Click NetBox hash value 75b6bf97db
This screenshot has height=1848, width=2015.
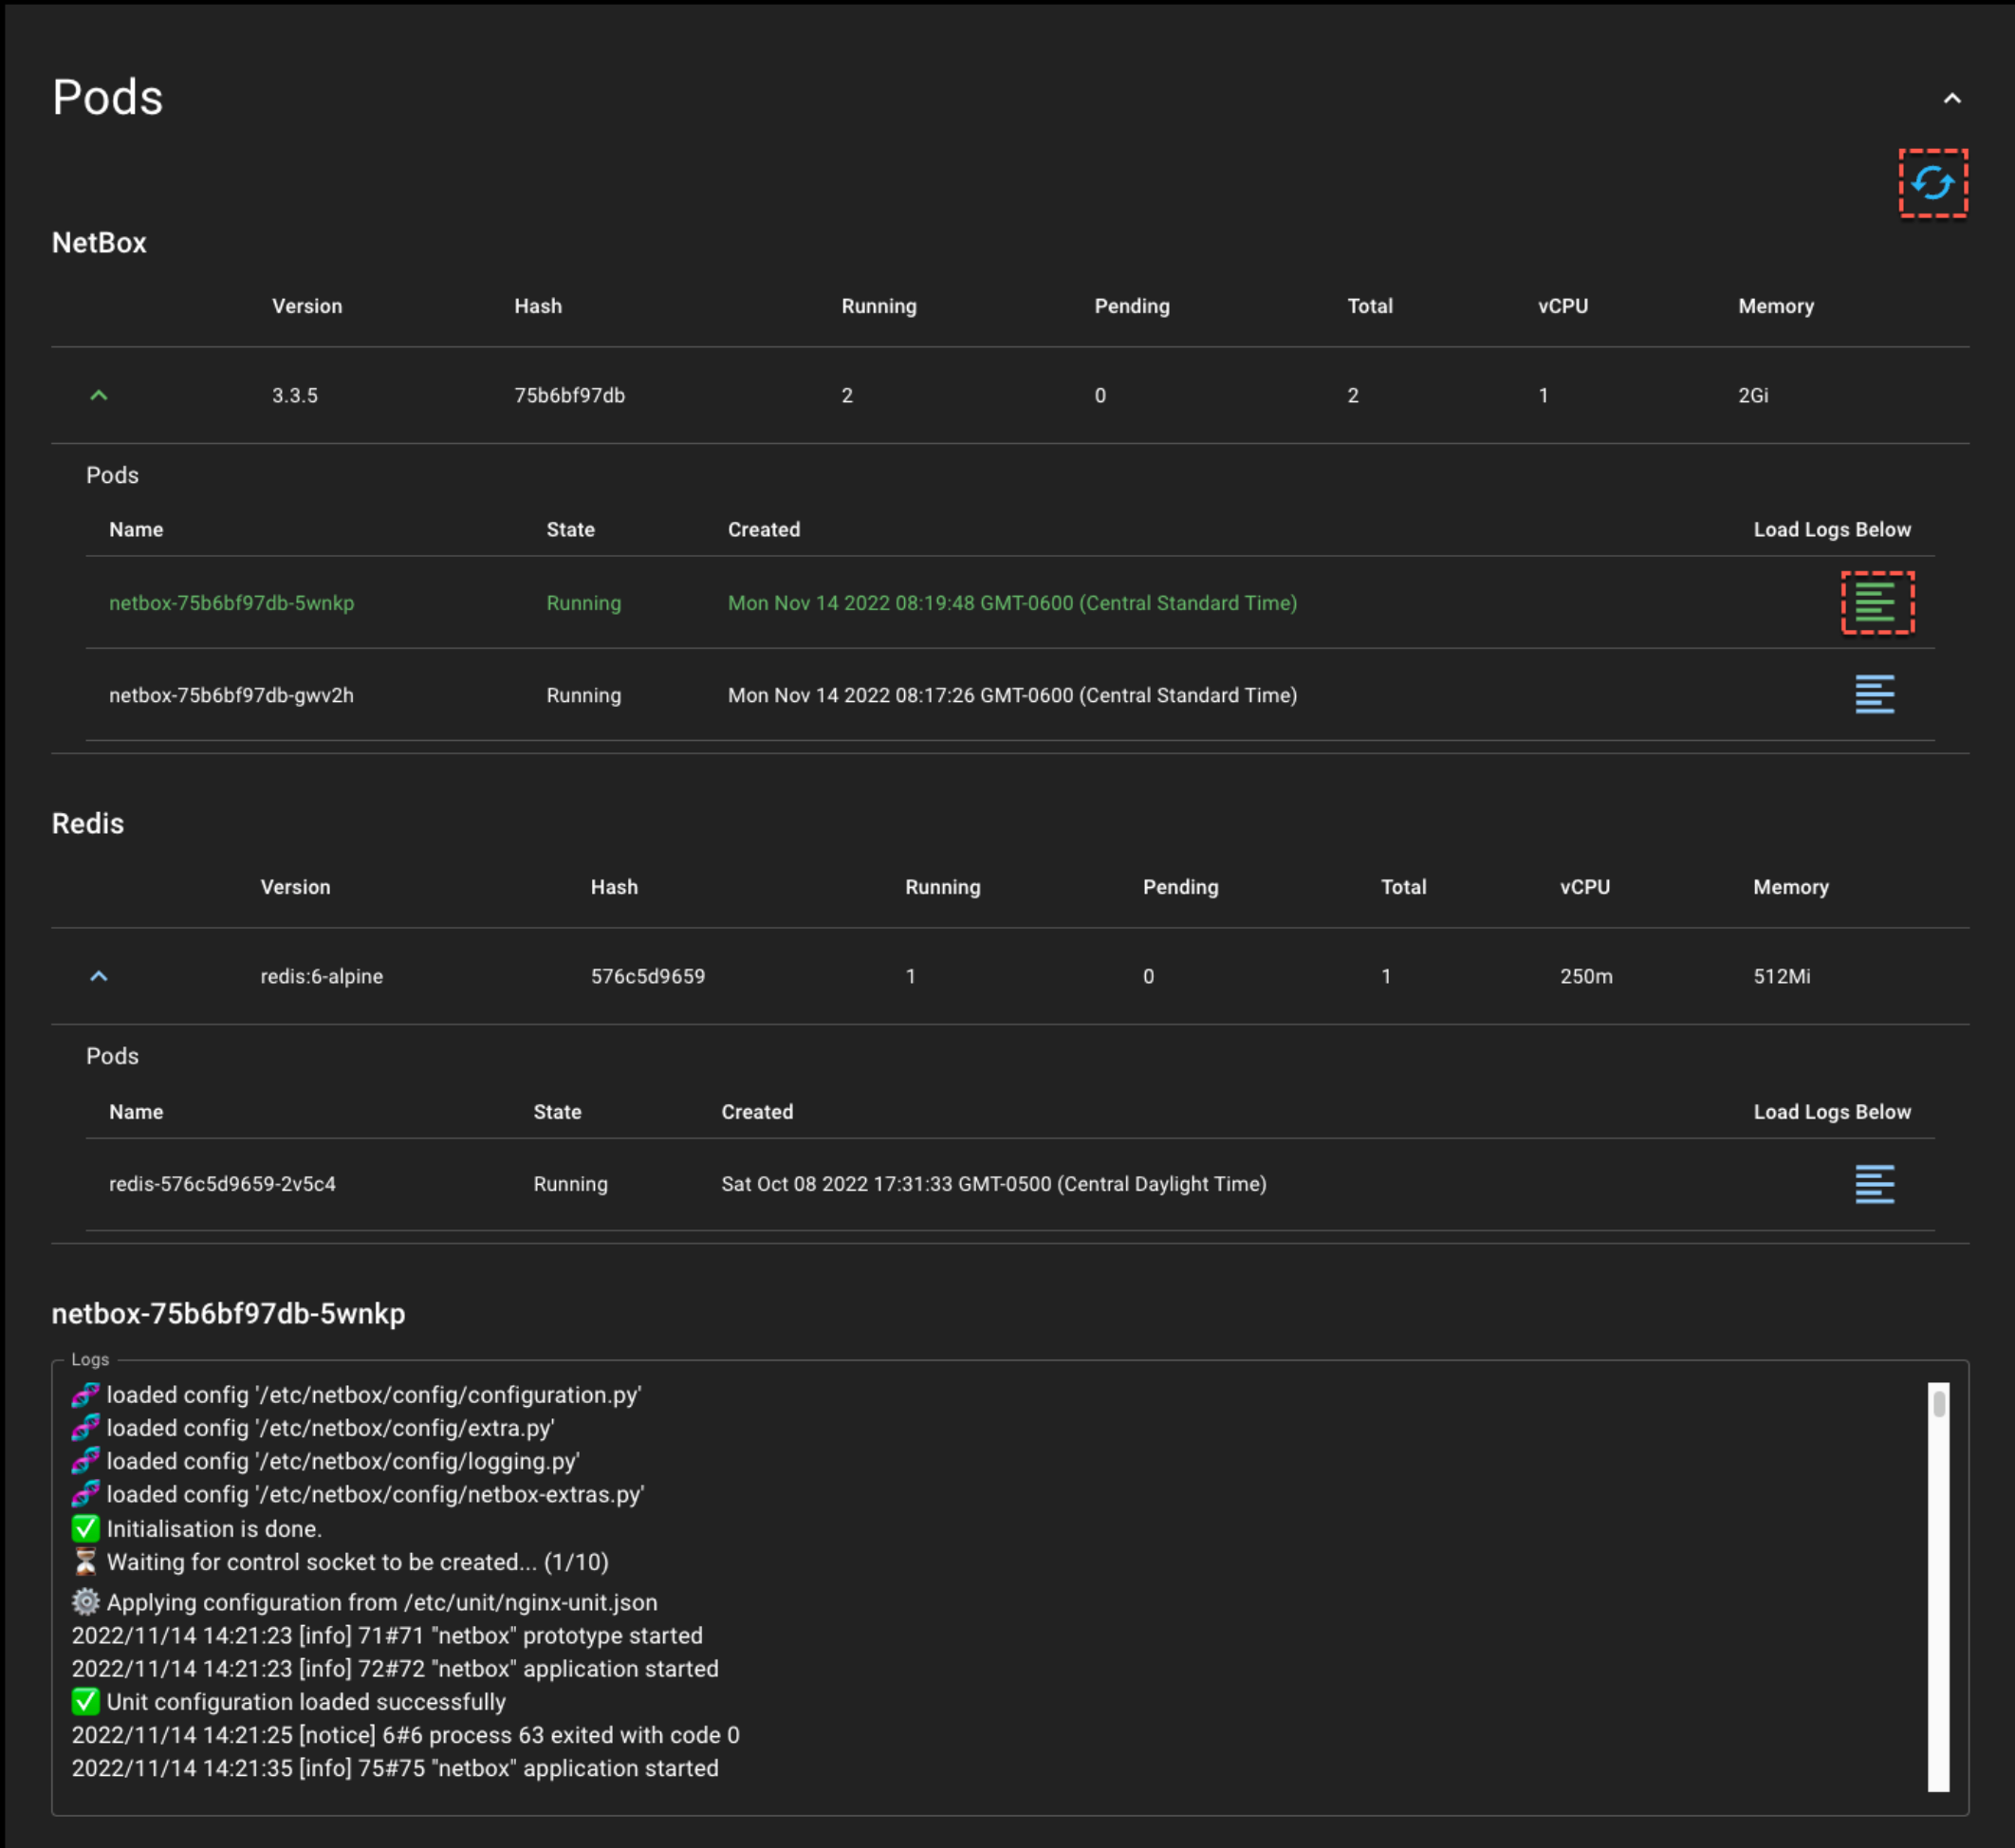pos(569,395)
